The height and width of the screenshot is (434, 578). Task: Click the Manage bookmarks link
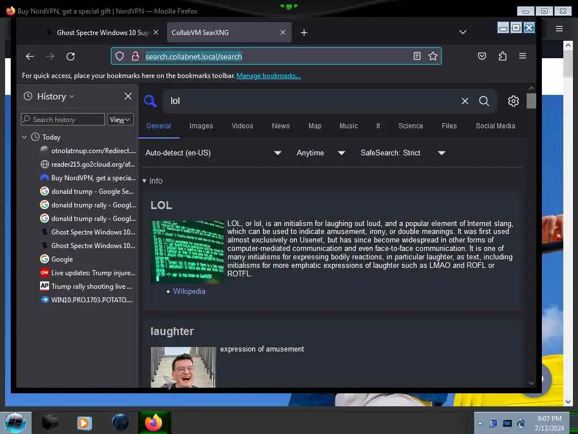coord(268,76)
